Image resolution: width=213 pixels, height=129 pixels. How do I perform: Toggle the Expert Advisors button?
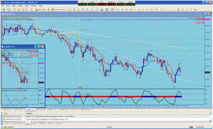[x=59, y=10]
